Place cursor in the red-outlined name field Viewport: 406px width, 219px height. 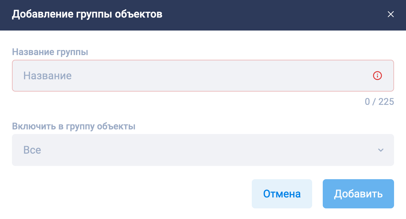click(x=203, y=76)
